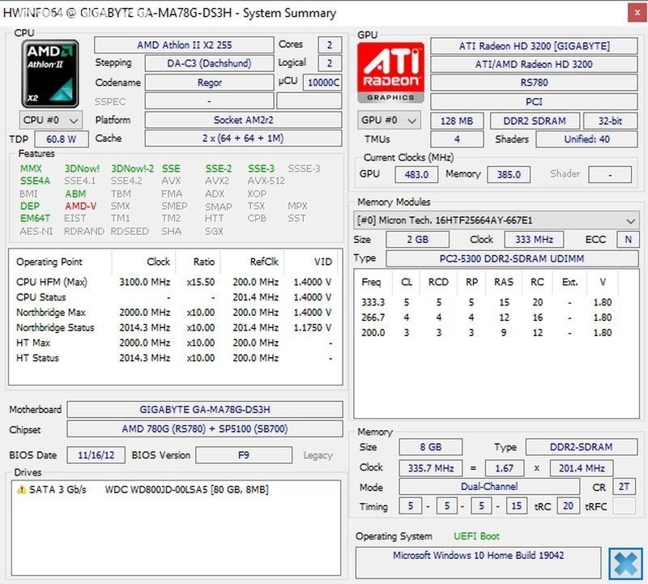Toggle the Legacy BIOS mode label
The width and height of the screenshot is (648, 584).
tap(318, 455)
